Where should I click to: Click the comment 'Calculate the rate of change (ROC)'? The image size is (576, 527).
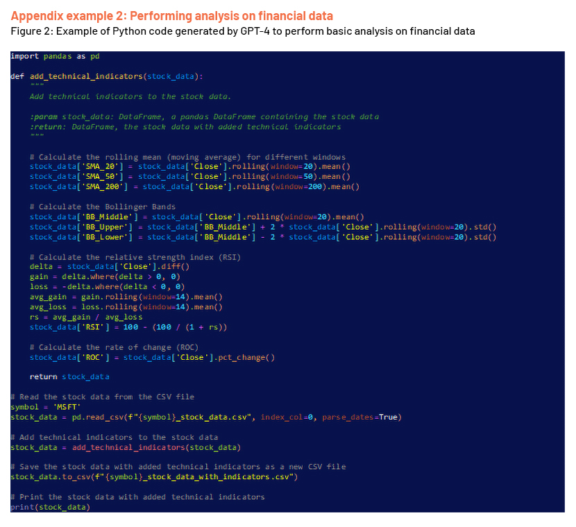(114, 347)
